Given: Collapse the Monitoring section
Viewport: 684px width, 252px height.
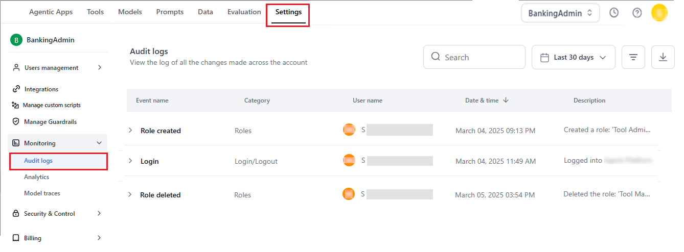Looking at the screenshot, I should (99, 143).
